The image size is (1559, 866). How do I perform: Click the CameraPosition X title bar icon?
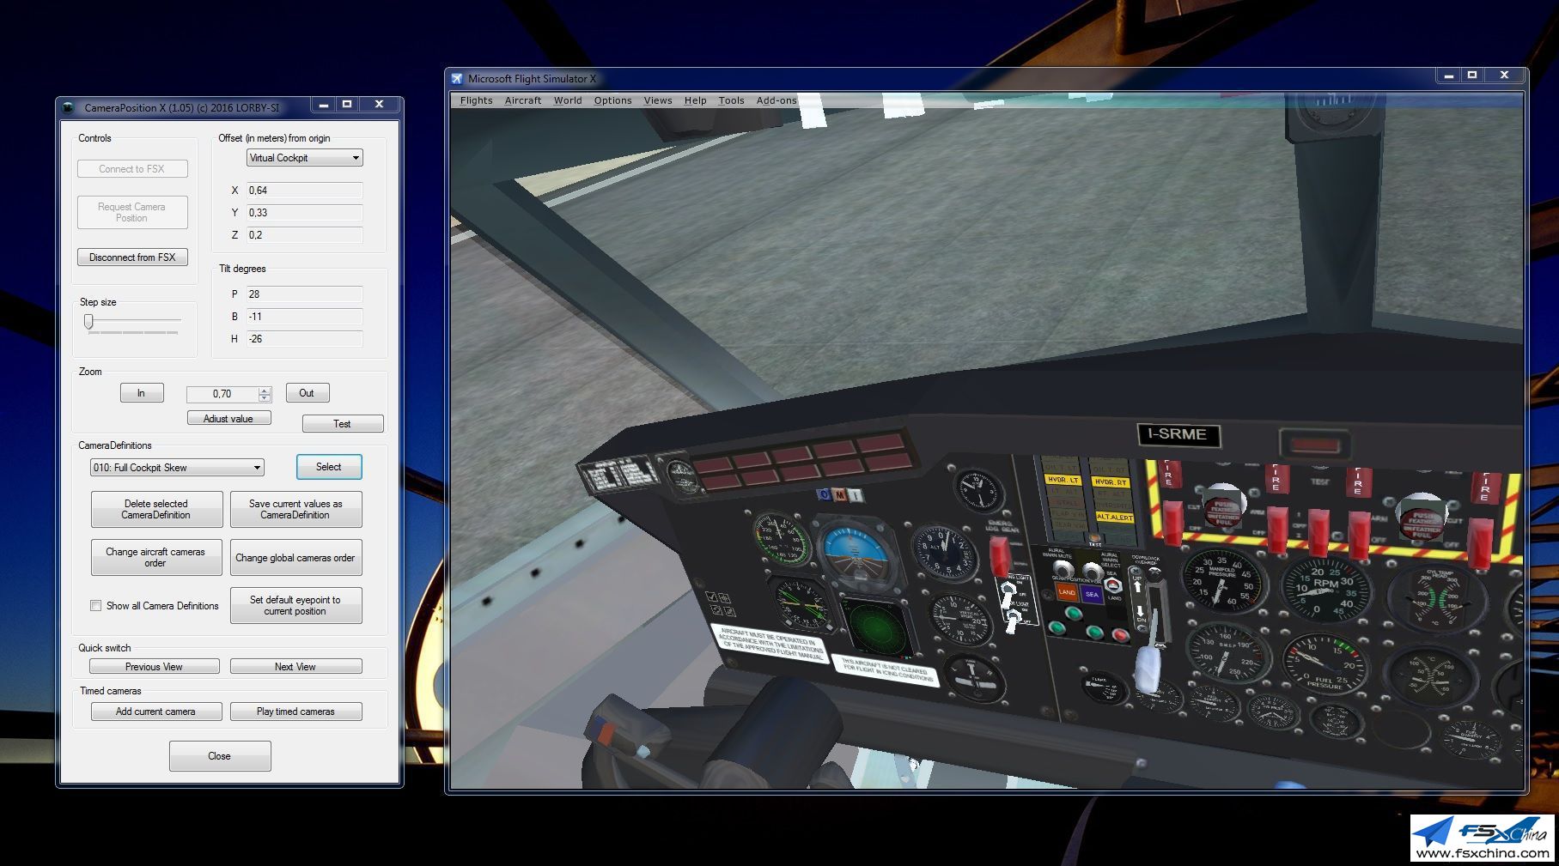coord(69,107)
